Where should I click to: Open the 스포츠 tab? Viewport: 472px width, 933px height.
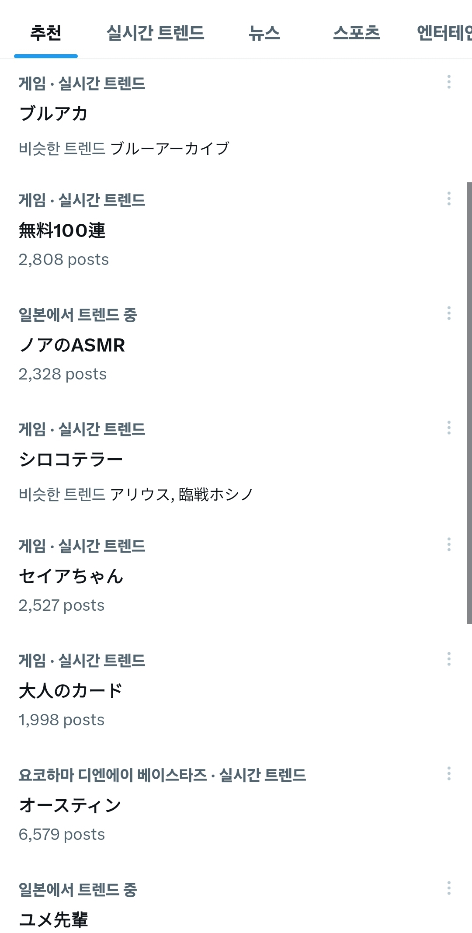(x=356, y=33)
